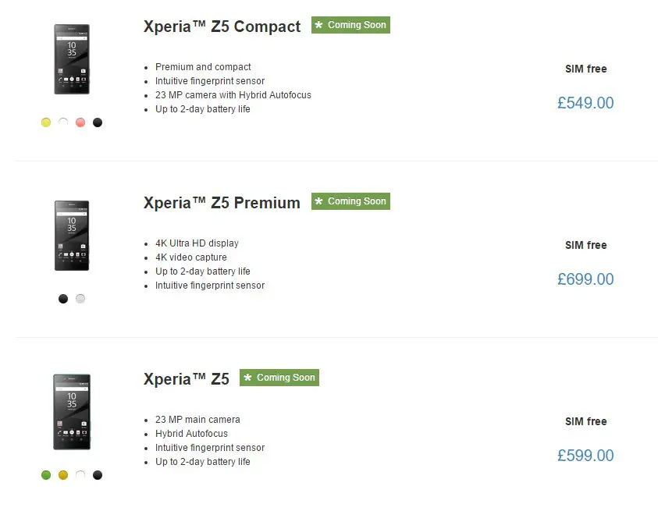This screenshot has height=511, width=658.
Task: Open the Xperia Z5 Compact phone image
Action: pyautogui.click(x=72, y=59)
